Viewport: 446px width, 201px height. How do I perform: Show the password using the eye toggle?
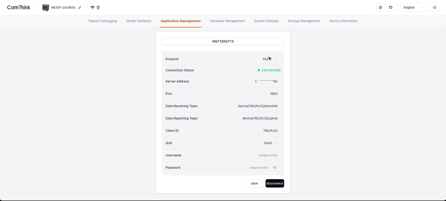tap(275, 168)
